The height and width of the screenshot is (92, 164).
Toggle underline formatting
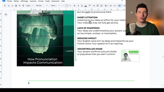pos(82,6)
